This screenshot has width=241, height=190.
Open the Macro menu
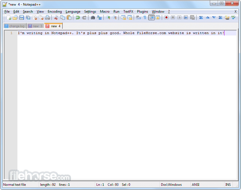pos(105,12)
